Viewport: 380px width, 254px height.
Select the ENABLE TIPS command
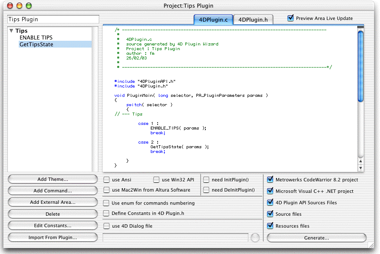point(36,38)
